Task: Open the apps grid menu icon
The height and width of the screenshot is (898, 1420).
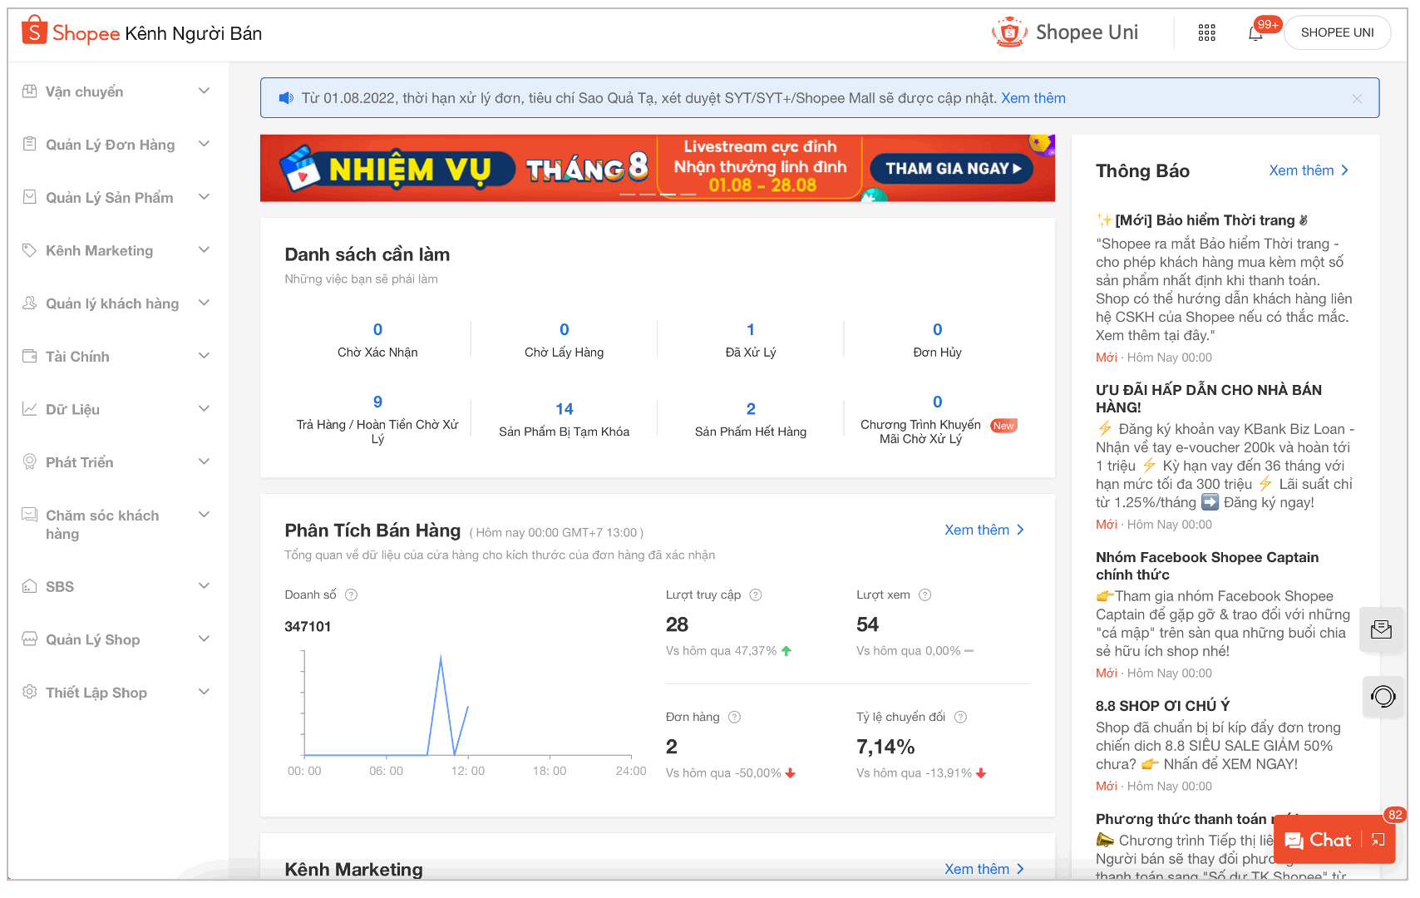Action: click(x=1206, y=32)
